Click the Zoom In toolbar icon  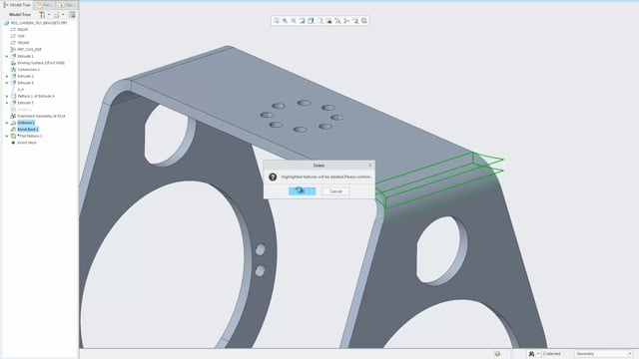click(x=285, y=21)
